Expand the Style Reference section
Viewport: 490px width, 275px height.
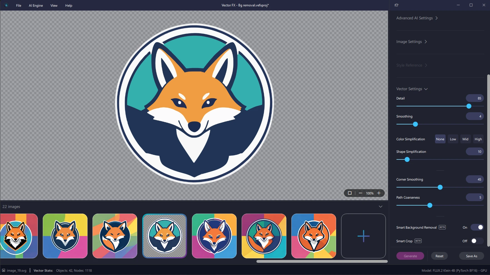coord(412,65)
